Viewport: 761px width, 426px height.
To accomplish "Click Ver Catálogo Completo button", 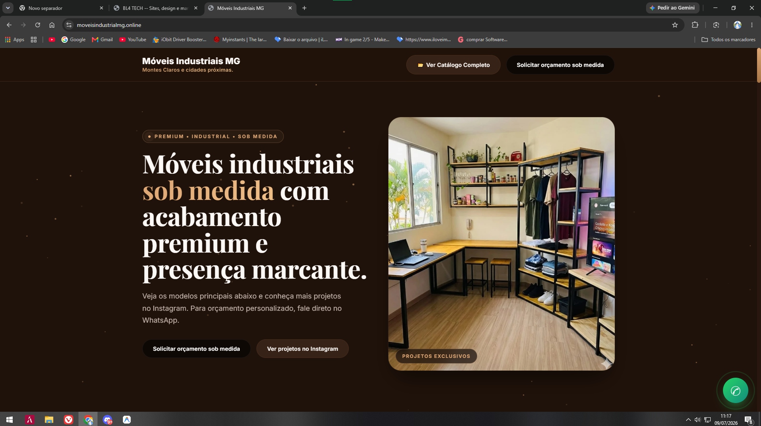I will [x=453, y=65].
